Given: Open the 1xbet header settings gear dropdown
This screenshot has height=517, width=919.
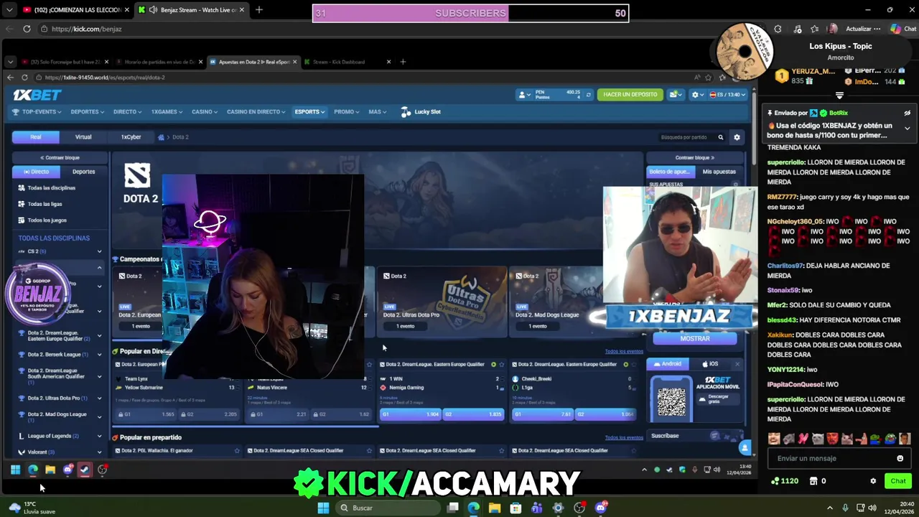Looking at the screenshot, I should point(696,95).
